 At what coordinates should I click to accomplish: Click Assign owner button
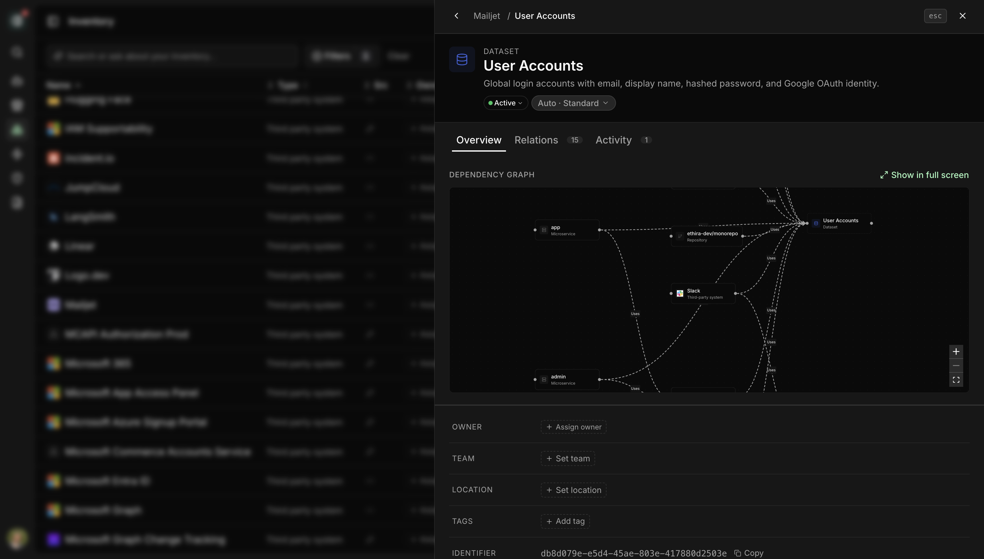tap(573, 427)
